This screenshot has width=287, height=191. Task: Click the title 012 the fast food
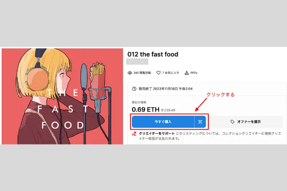coord(153,54)
